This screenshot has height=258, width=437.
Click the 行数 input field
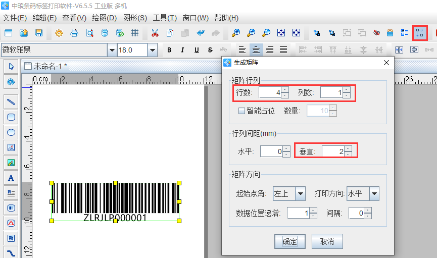tap(270, 92)
